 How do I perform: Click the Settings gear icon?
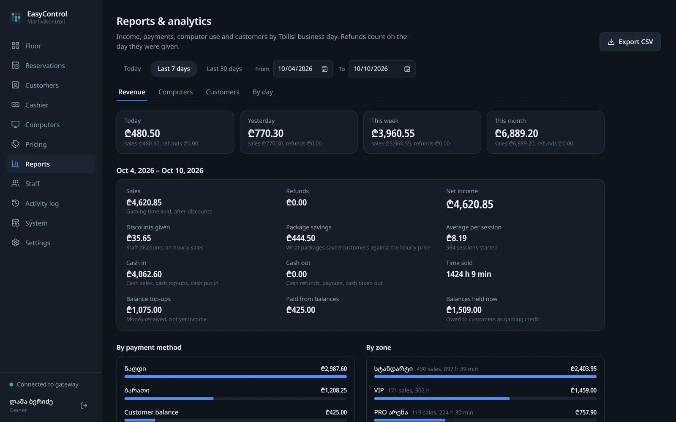16,243
